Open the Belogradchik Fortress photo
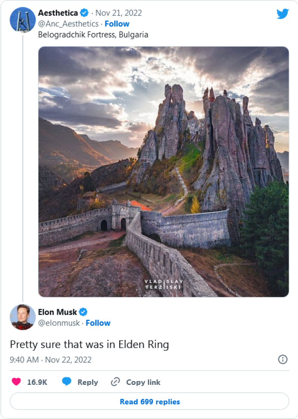 point(164,172)
